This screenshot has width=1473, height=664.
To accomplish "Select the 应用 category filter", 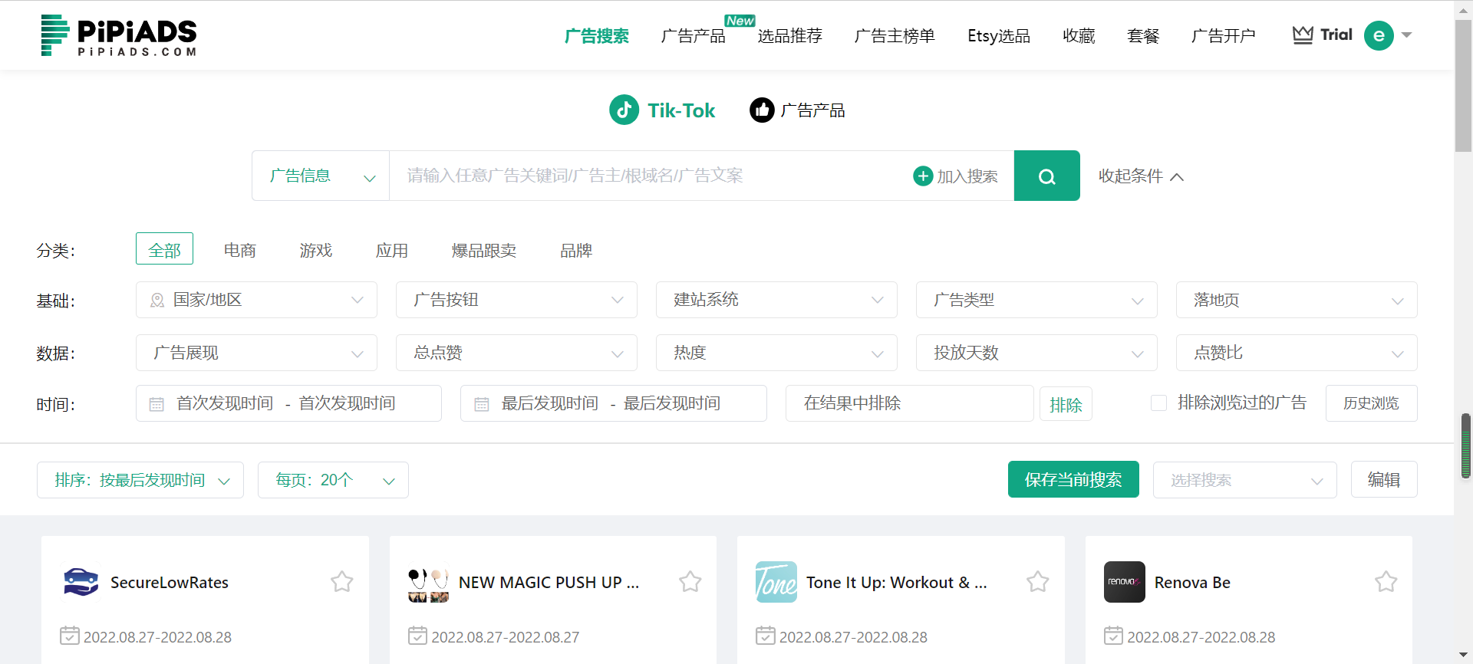I will click(392, 250).
